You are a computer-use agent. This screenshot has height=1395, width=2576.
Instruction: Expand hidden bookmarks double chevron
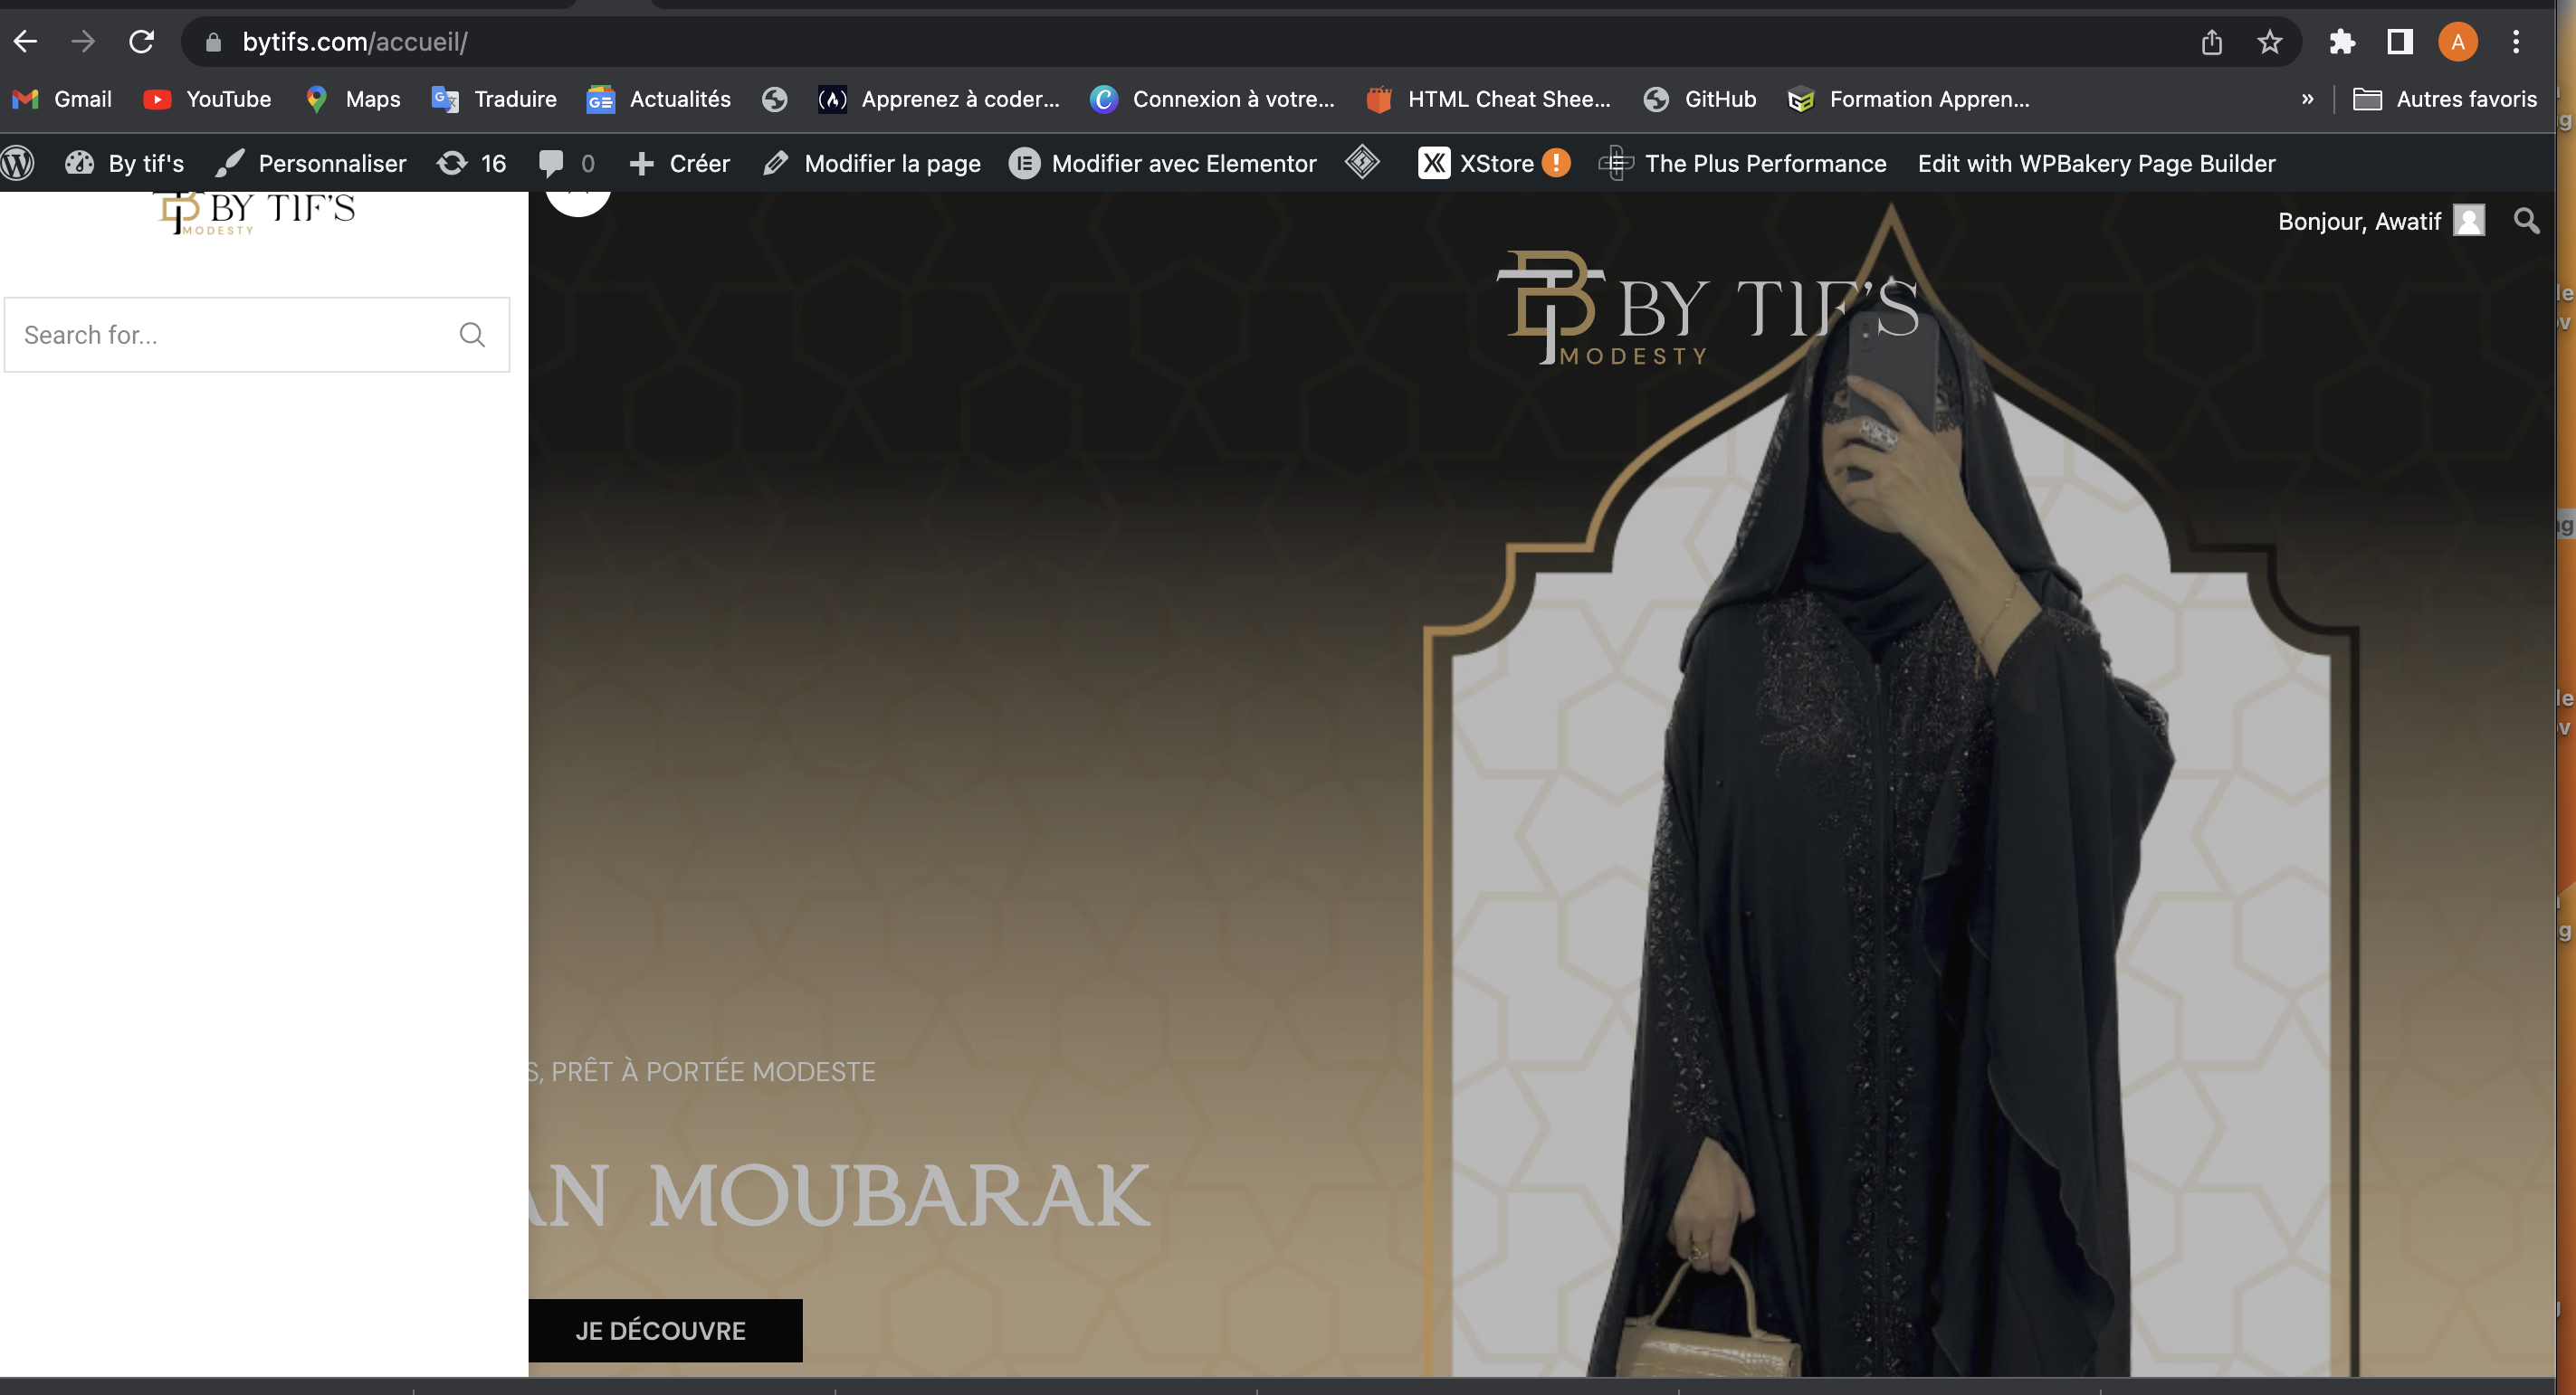2307,99
